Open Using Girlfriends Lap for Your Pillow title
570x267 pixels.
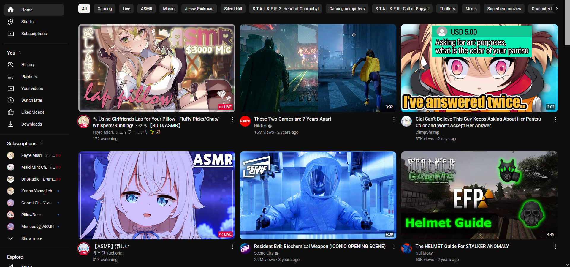point(156,122)
